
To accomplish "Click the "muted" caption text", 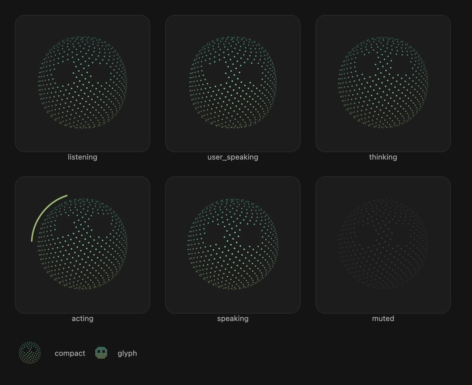I will (x=383, y=319).
